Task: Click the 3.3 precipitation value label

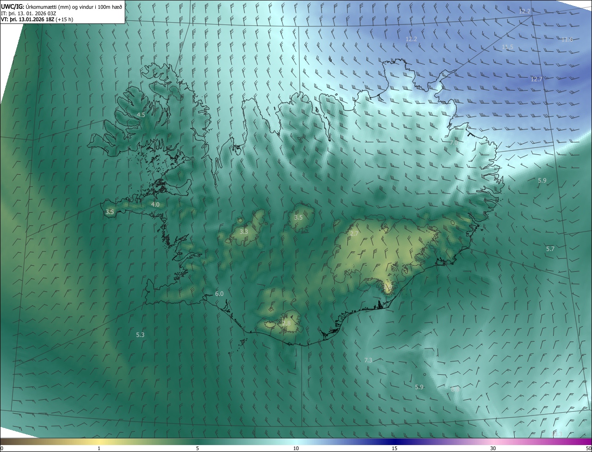Action: click(x=244, y=232)
